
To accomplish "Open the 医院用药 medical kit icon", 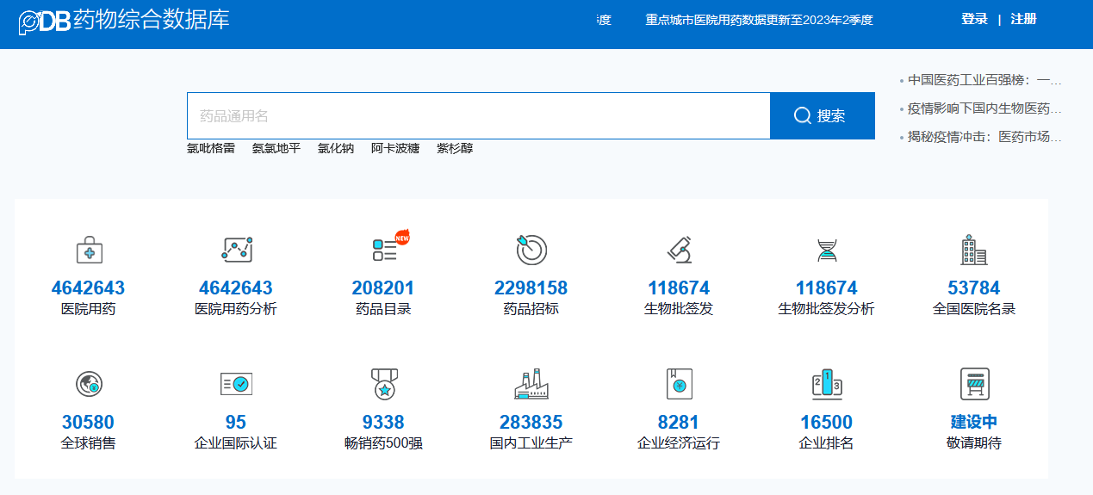I will click(89, 251).
